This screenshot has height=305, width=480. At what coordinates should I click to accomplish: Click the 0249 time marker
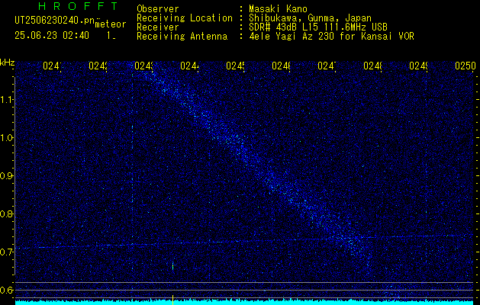pos(419,66)
